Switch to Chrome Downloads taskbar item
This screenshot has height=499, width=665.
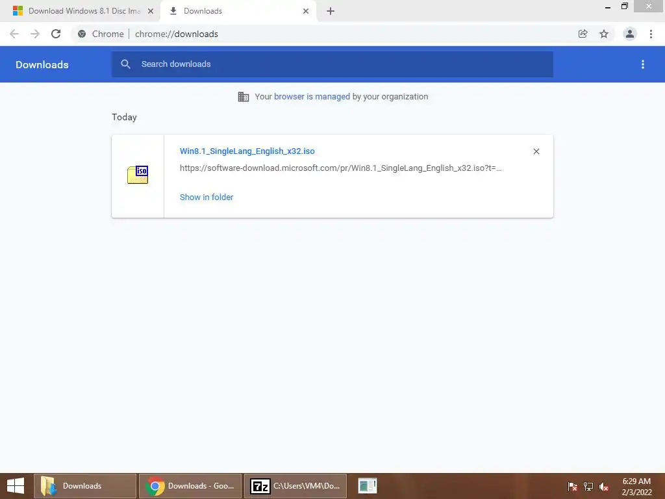click(x=190, y=486)
